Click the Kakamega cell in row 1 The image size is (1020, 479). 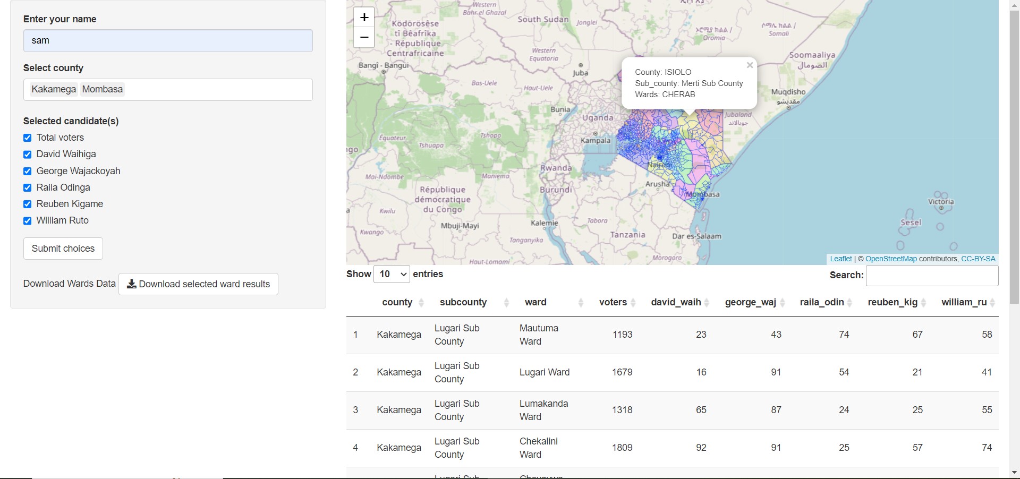click(x=399, y=335)
